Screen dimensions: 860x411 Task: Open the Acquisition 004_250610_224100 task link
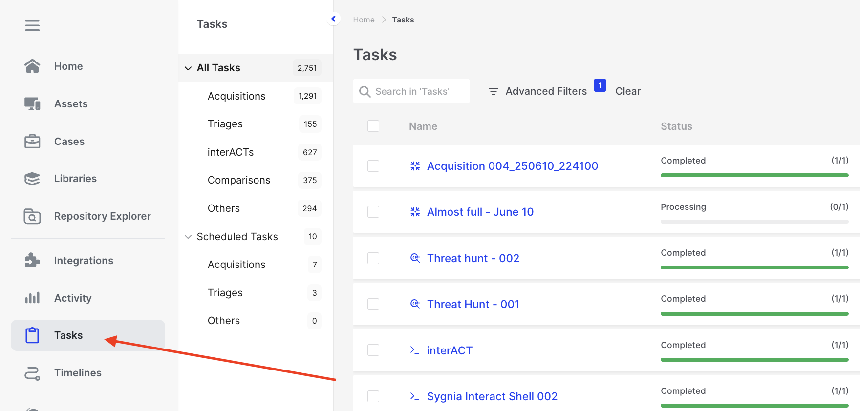[x=512, y=166]
